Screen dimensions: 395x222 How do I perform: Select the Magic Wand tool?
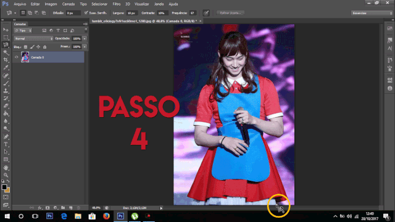coord(6,52)
